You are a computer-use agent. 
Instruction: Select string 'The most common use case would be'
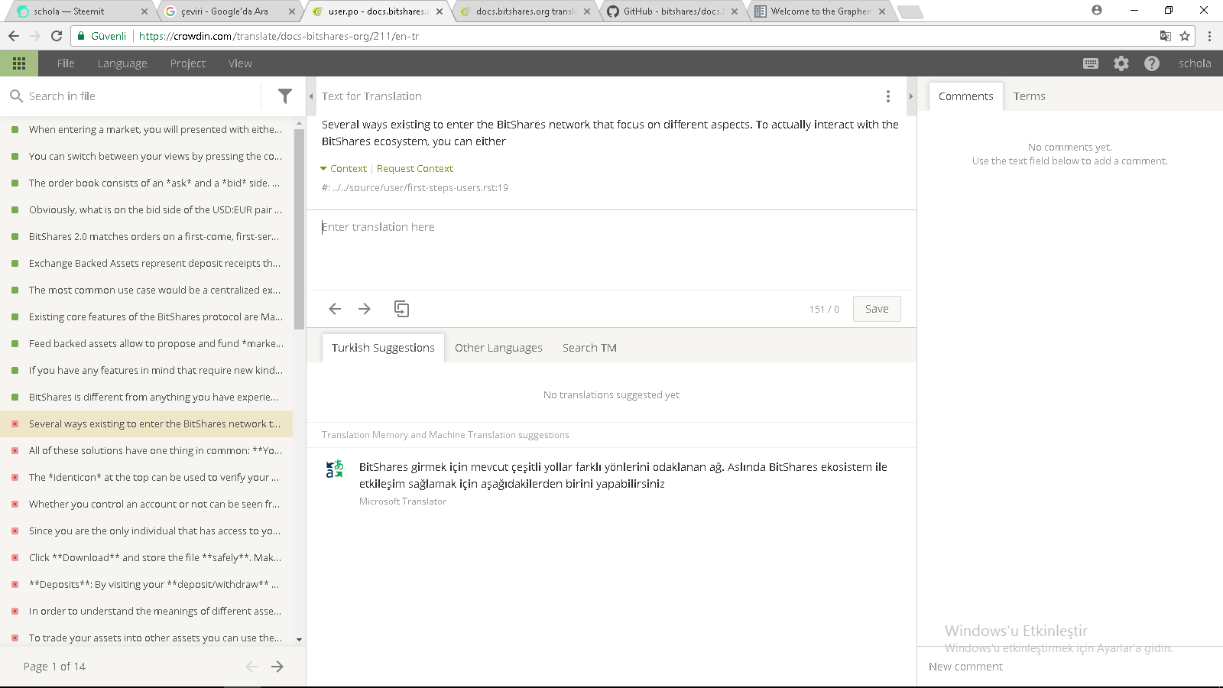tap(147, 290)
